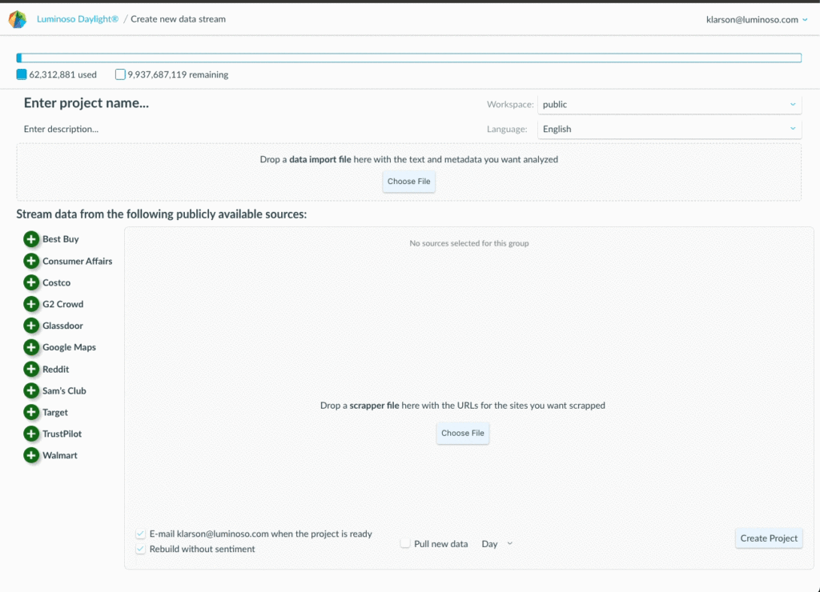820x592 pixels.
Task: Add Sam's Club source with plus icon
Action: [31, 390]
